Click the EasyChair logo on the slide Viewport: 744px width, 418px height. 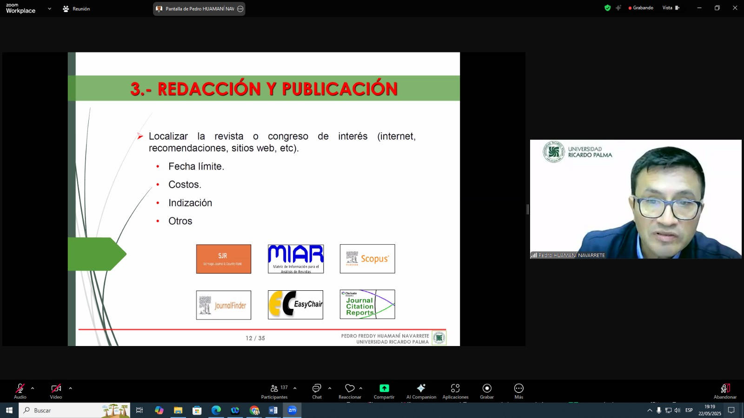(x=295, y=305)
